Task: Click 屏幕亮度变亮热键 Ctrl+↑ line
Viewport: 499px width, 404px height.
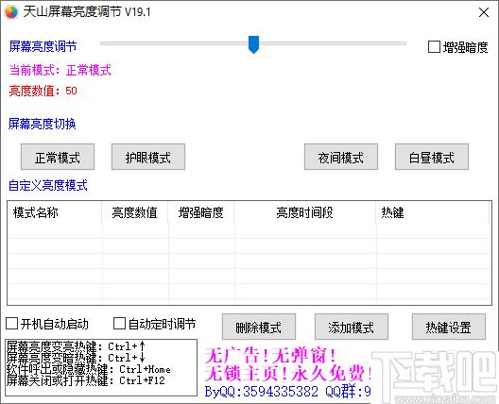Action: point(76,346)
